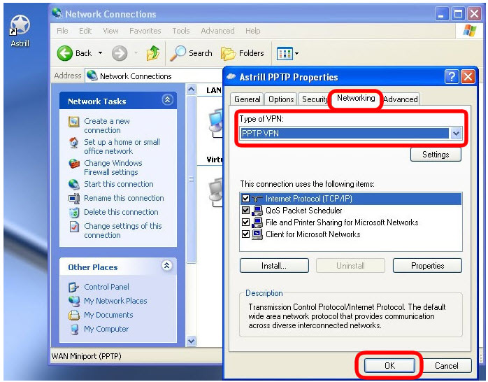Click the My Documents folder icon
The height and width of the screenshot is (382, 488).
pyautogui.click(x=74, y=315)
